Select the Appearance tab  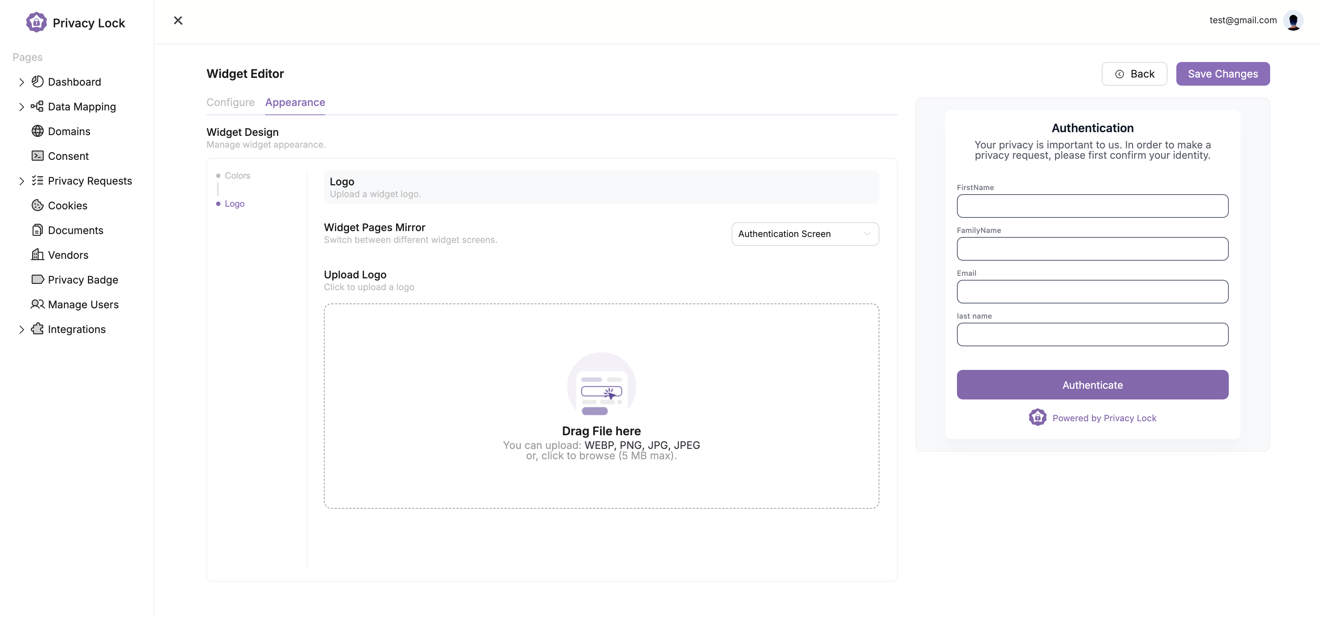295,102
